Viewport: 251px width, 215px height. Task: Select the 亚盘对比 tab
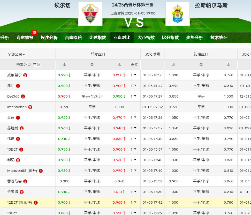(122, 38)
